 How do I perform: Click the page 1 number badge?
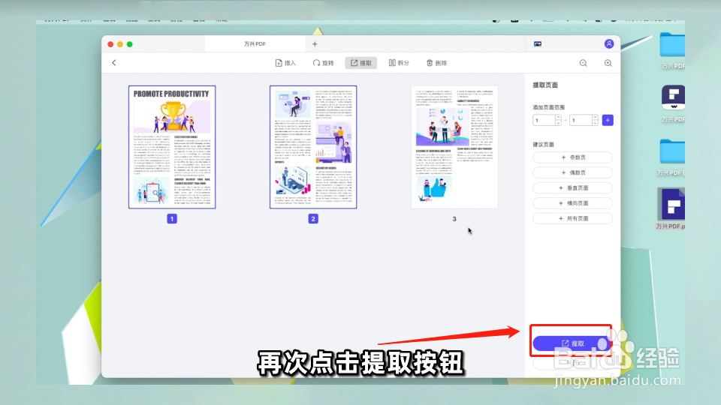[172, 218]
